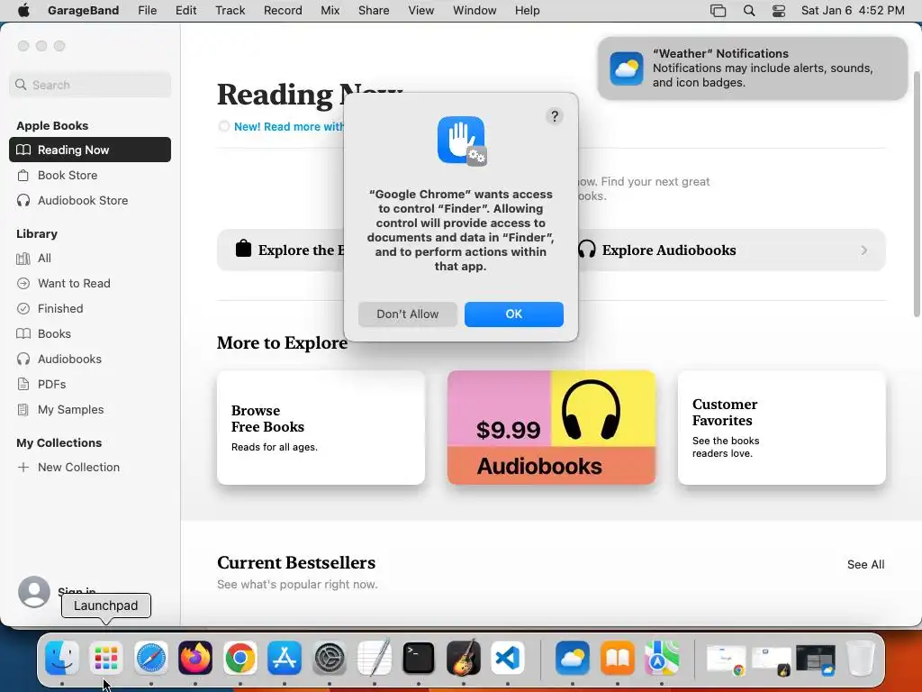Click the Books window vertical scrollbar

point(916,195)
